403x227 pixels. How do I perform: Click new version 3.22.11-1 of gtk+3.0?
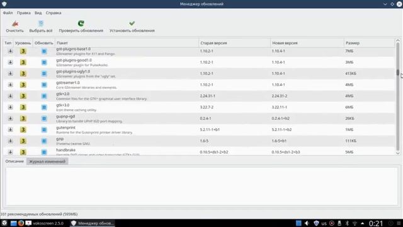click(279, 107)
